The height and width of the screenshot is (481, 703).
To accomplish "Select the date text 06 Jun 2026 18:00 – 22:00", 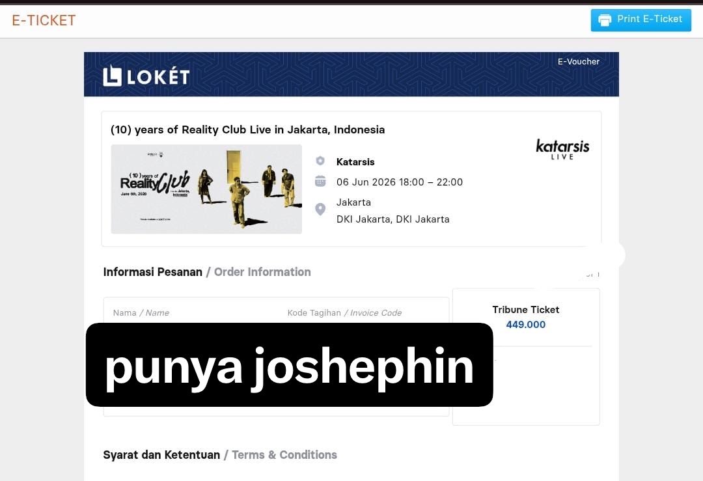I will tap(400, 182).
